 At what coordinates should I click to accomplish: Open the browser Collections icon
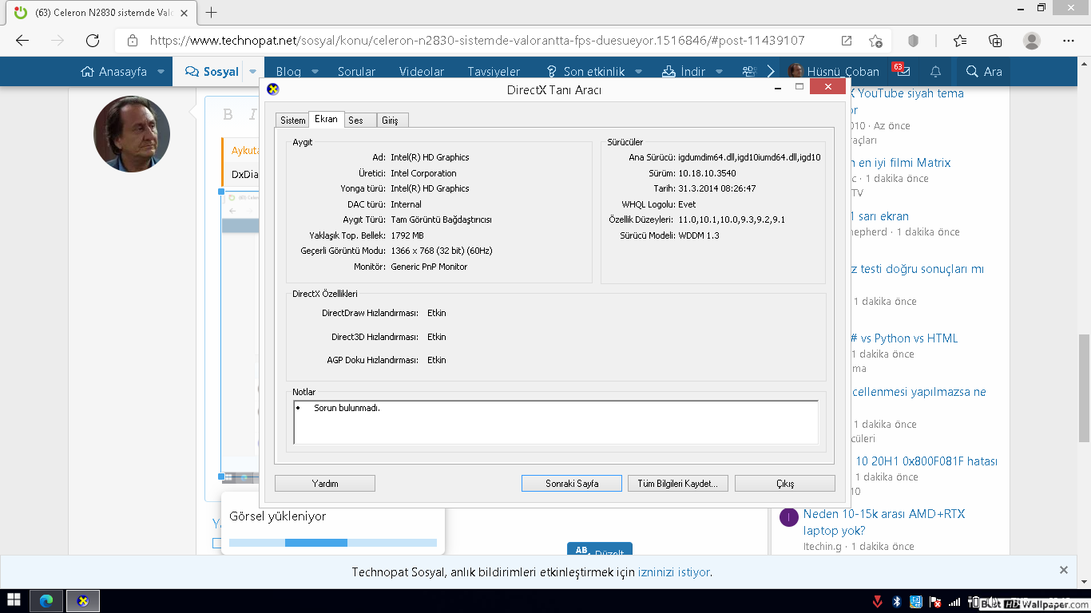click(x=995, y=41)
